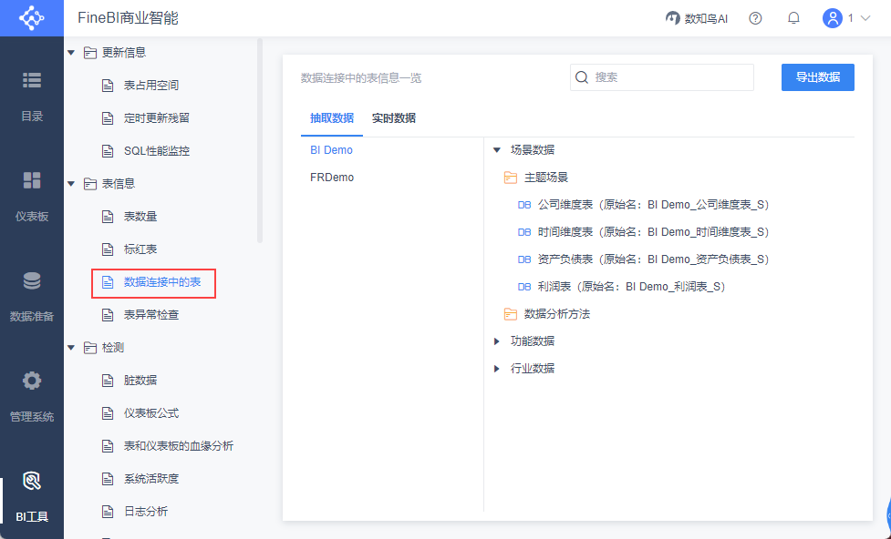
Task: Open the 目录 directory sidebar section
Action: tap(32, 97)
